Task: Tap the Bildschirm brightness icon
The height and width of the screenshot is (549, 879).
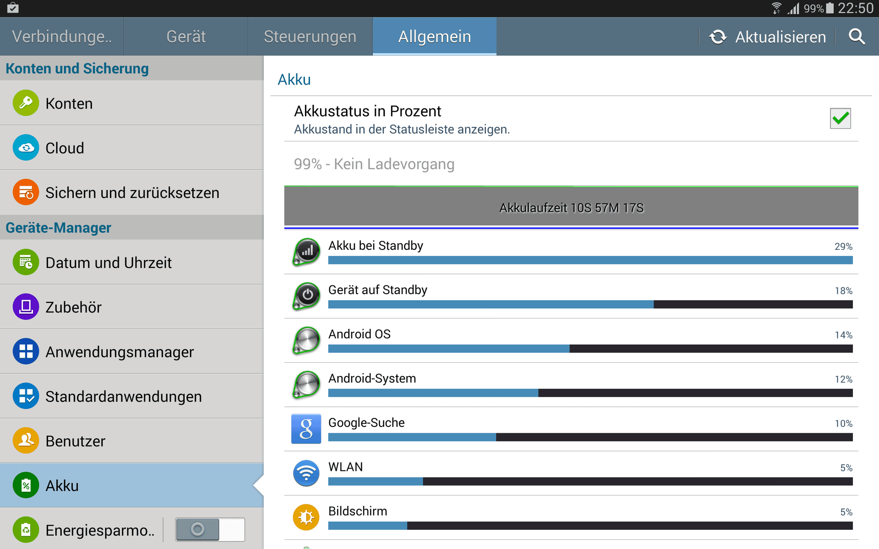Action: [306, 517]
